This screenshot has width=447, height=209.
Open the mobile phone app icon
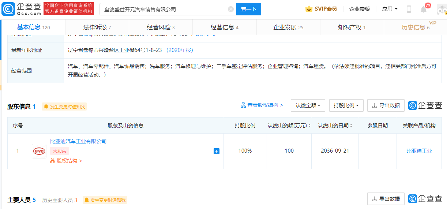409,9
